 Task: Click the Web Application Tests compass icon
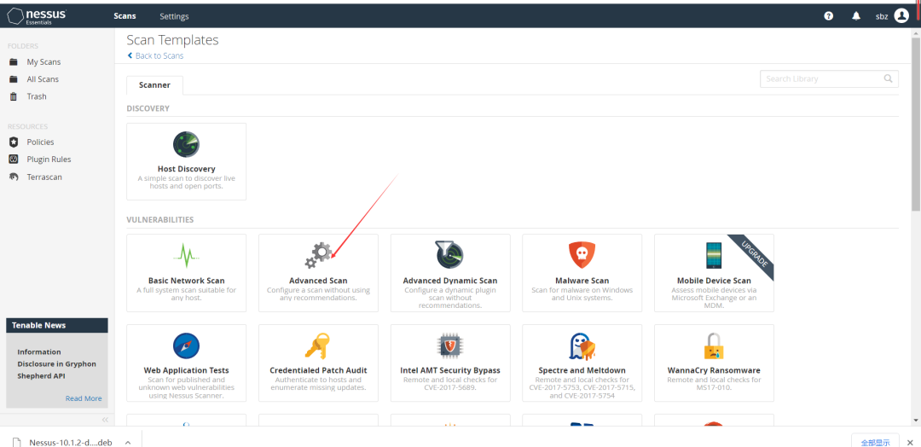(x=186, y=345)
